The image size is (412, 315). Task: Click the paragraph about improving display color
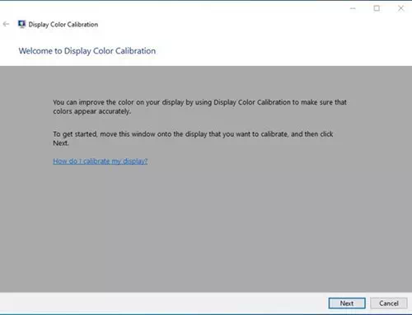(199, 106)
